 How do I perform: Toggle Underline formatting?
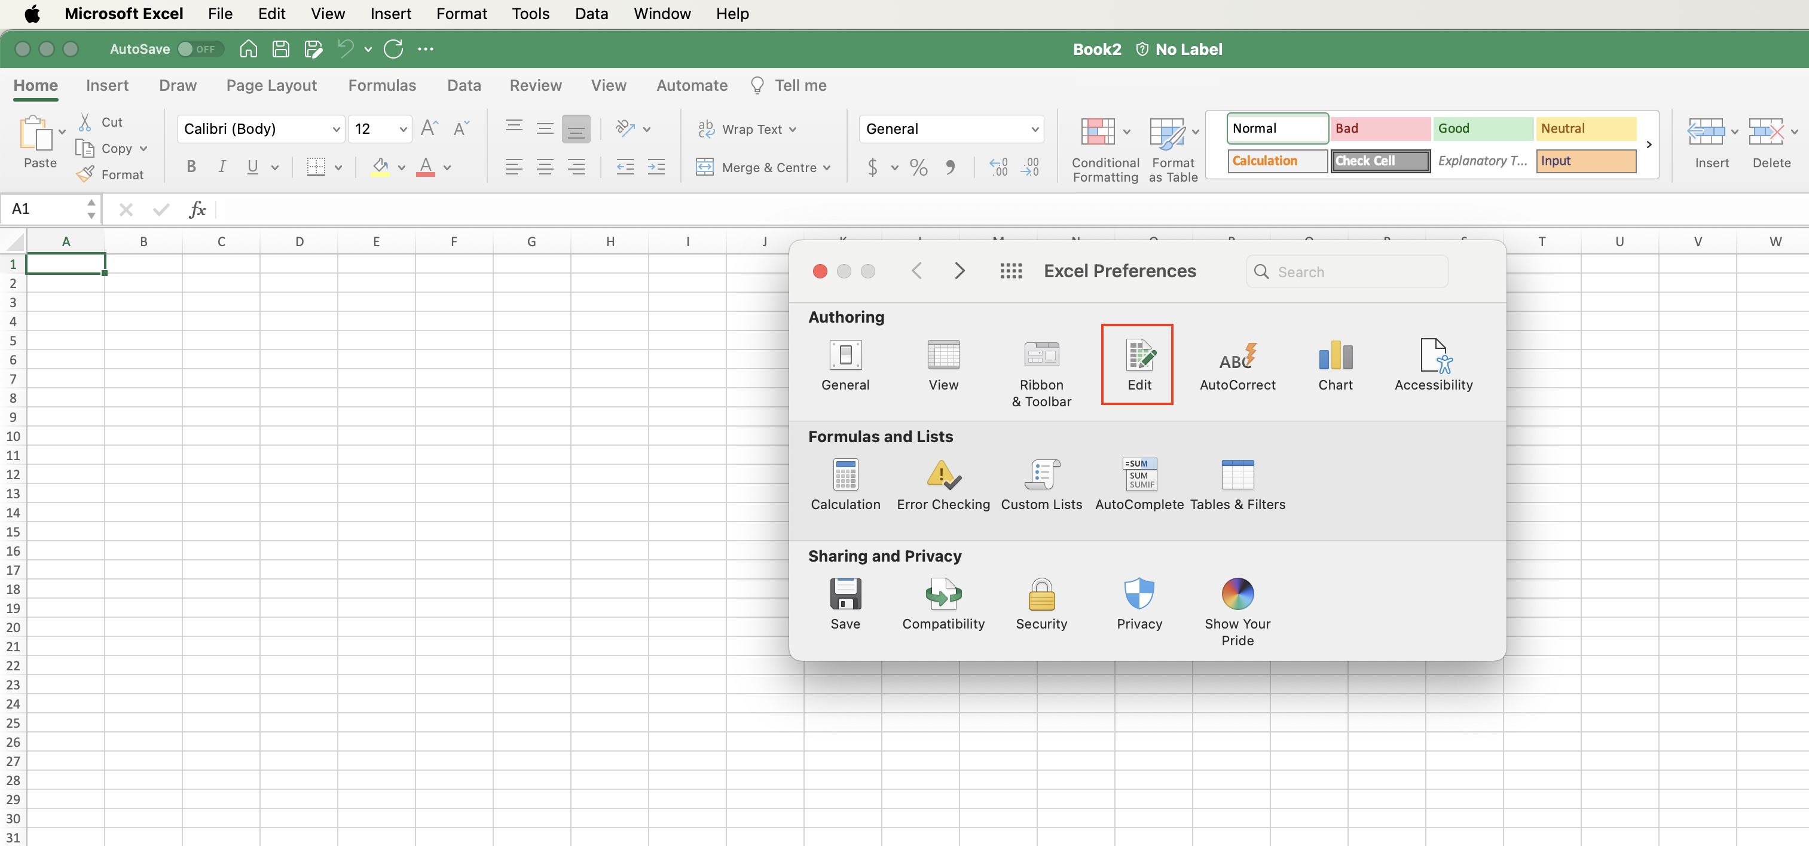pyautogui.click(x=253, y=166)
